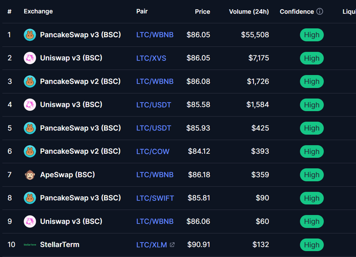
Task: Open LTC/USDT pair on row 4
Action: click(x=154, y=105)
